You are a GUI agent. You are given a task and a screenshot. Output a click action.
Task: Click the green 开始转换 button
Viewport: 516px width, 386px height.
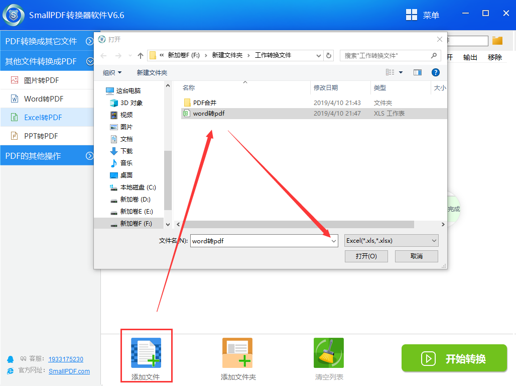(454, 358)
